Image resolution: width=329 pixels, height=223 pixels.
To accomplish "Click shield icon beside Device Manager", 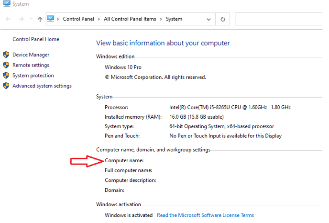I will point(6,55).
